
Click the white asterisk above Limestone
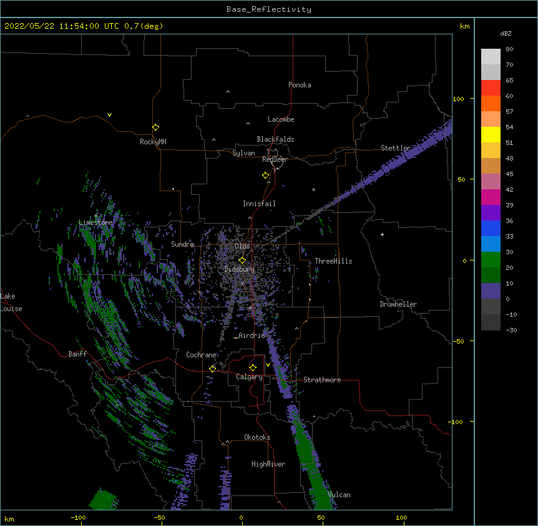(96, 216)
